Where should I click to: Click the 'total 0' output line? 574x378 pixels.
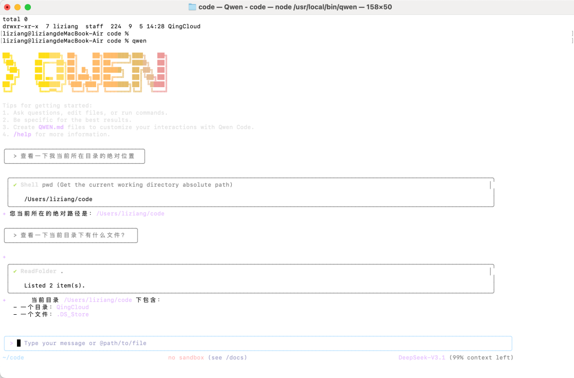[x=15, y=19]
